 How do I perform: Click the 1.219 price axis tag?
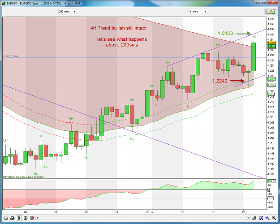271,94
